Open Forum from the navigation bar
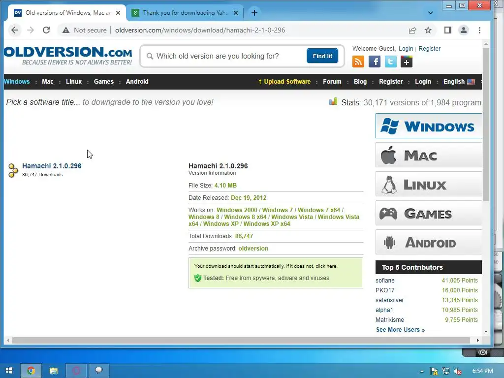 click(x=332, y=82)
